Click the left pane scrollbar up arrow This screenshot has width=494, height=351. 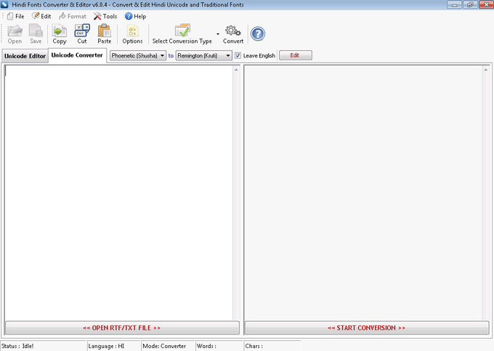point(236,70)
